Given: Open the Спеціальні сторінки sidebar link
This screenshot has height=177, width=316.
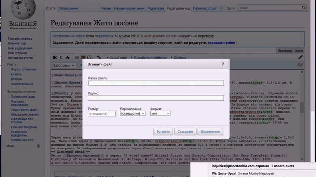Looking at the screenshot, I should click(x=25, y=114).
